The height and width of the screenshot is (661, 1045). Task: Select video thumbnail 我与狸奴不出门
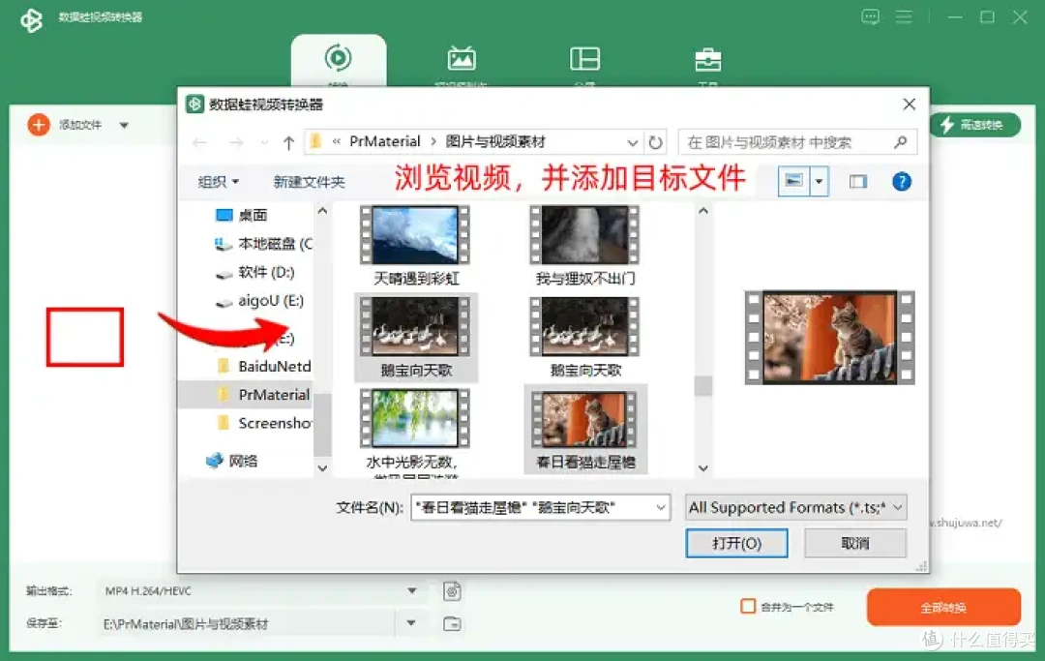click(x=585, y=245)
